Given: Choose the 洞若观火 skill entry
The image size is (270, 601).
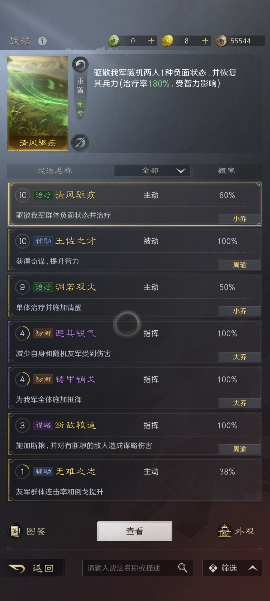Looking at the screenshot, I should [x=135, y=296].
